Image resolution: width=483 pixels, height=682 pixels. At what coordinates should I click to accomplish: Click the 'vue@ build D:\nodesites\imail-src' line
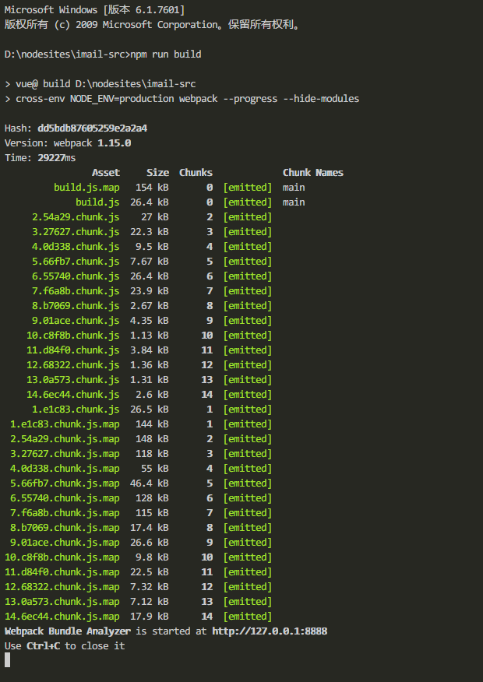coord(106,84)
